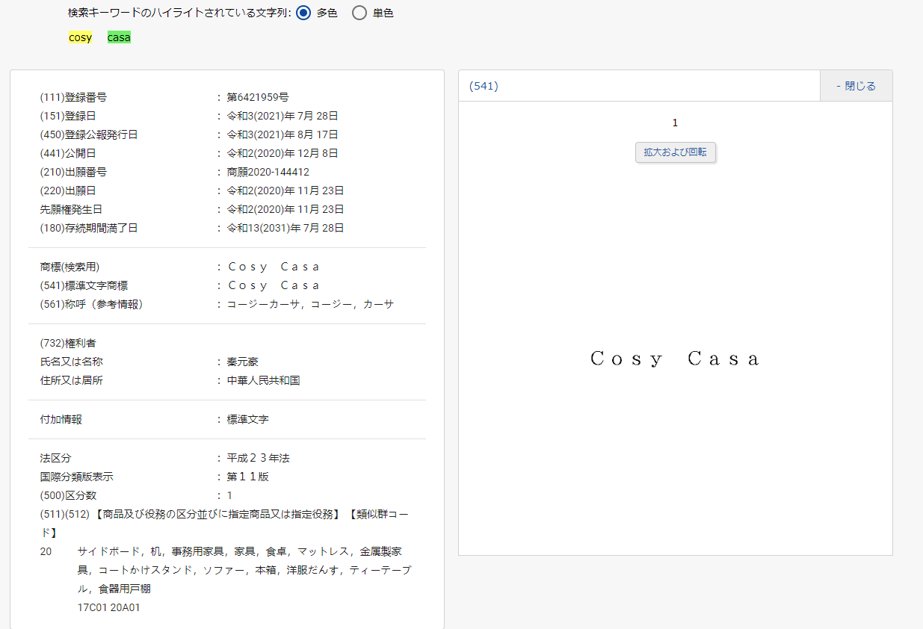Click the (541) panel header label

(484, 86)
